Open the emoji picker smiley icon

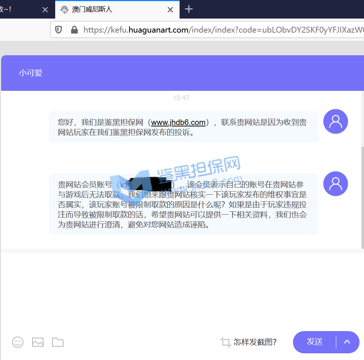pyautogui.click(x=18, y=342)
